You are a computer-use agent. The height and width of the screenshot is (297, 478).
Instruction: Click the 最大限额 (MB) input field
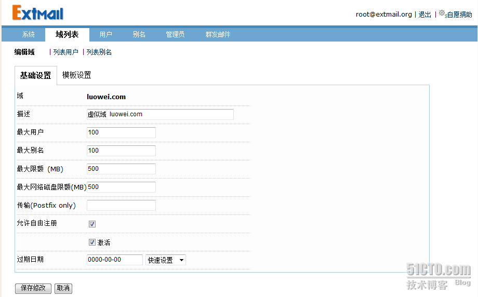(x=122, y=169)
